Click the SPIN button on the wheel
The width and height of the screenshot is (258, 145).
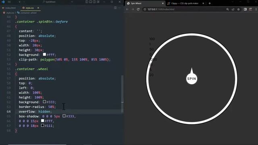[x=192, y=79]
